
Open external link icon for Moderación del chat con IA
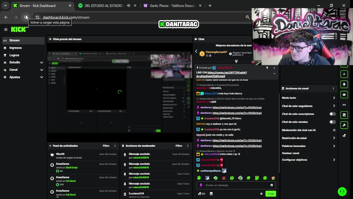(334, 130)
